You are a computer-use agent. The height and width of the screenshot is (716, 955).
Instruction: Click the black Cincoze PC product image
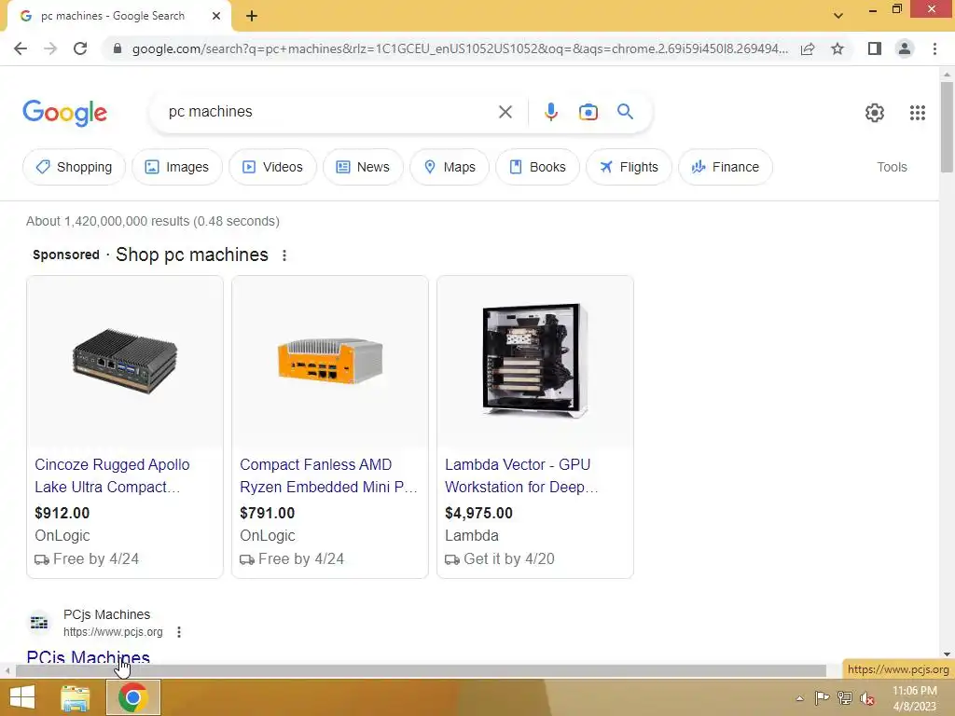click(x=125, y=362)
